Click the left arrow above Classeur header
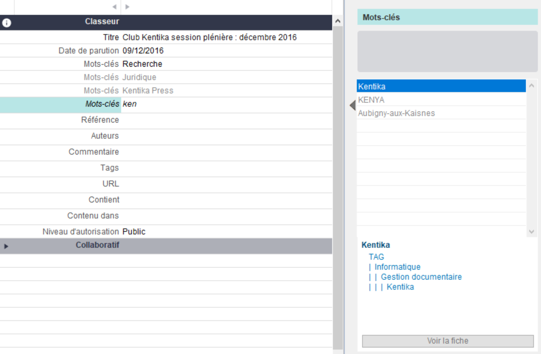Screen dimensions: 541x354 114,7
